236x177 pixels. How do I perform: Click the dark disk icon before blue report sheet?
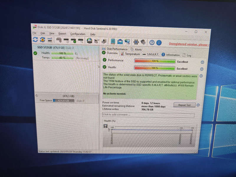pyautogui.click(x=104, y=41)
